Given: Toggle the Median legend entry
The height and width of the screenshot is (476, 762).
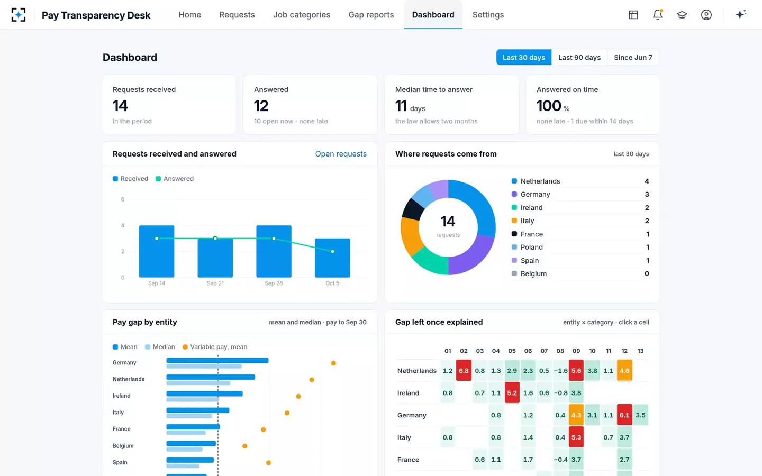Looking at the screenshot, I should 160,347.
